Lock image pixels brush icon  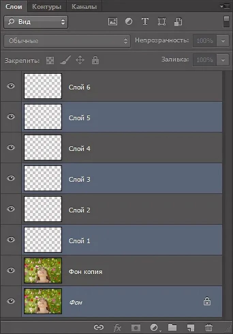tap(65, 60)
